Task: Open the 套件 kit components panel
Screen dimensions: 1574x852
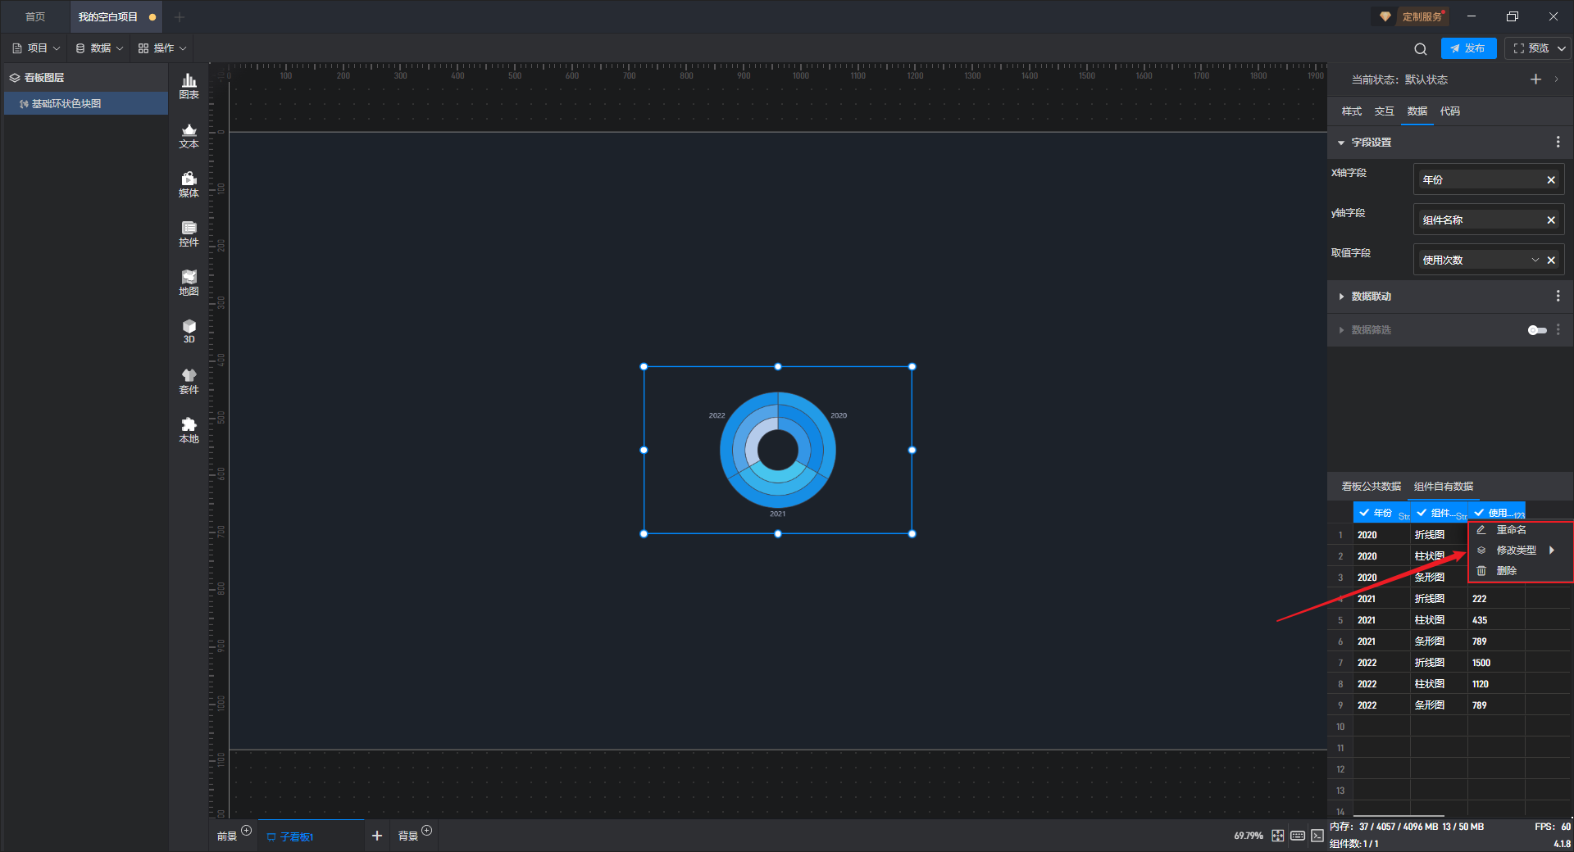Action: [x=189, y=381]
